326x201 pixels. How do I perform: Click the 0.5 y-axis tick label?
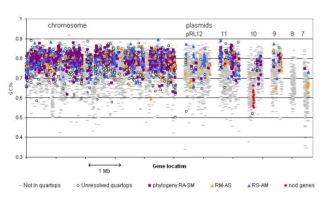(x=18, y=118)
